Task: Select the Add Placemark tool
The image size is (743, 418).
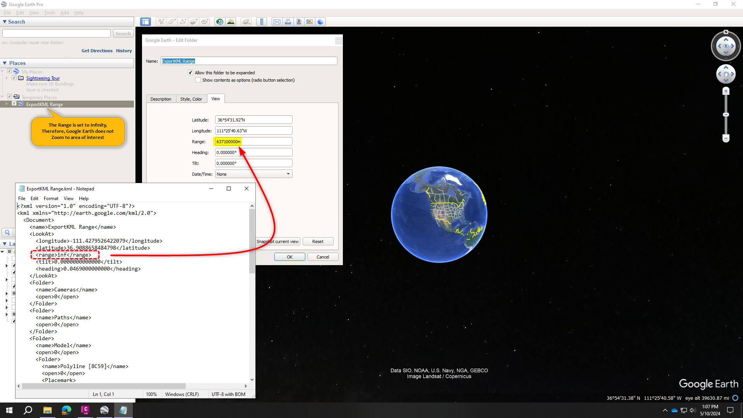Action: (161, 22)
